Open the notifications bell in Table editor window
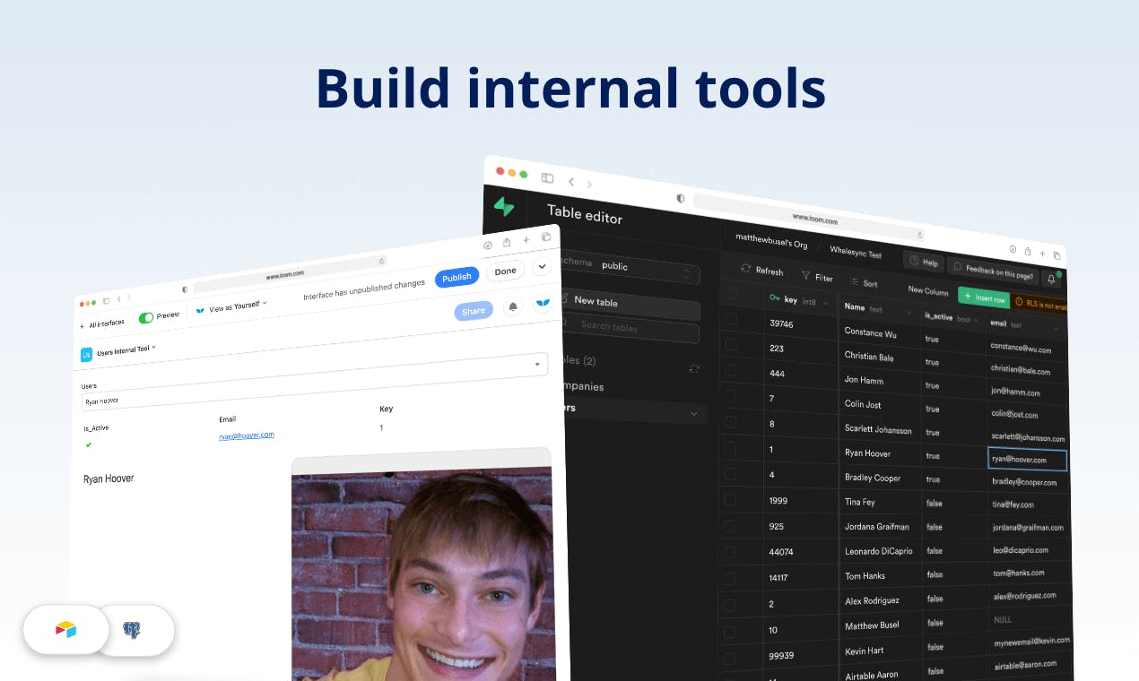Image resolution: width=1139 pixels, height=681 pixels. click(1051, 279)
